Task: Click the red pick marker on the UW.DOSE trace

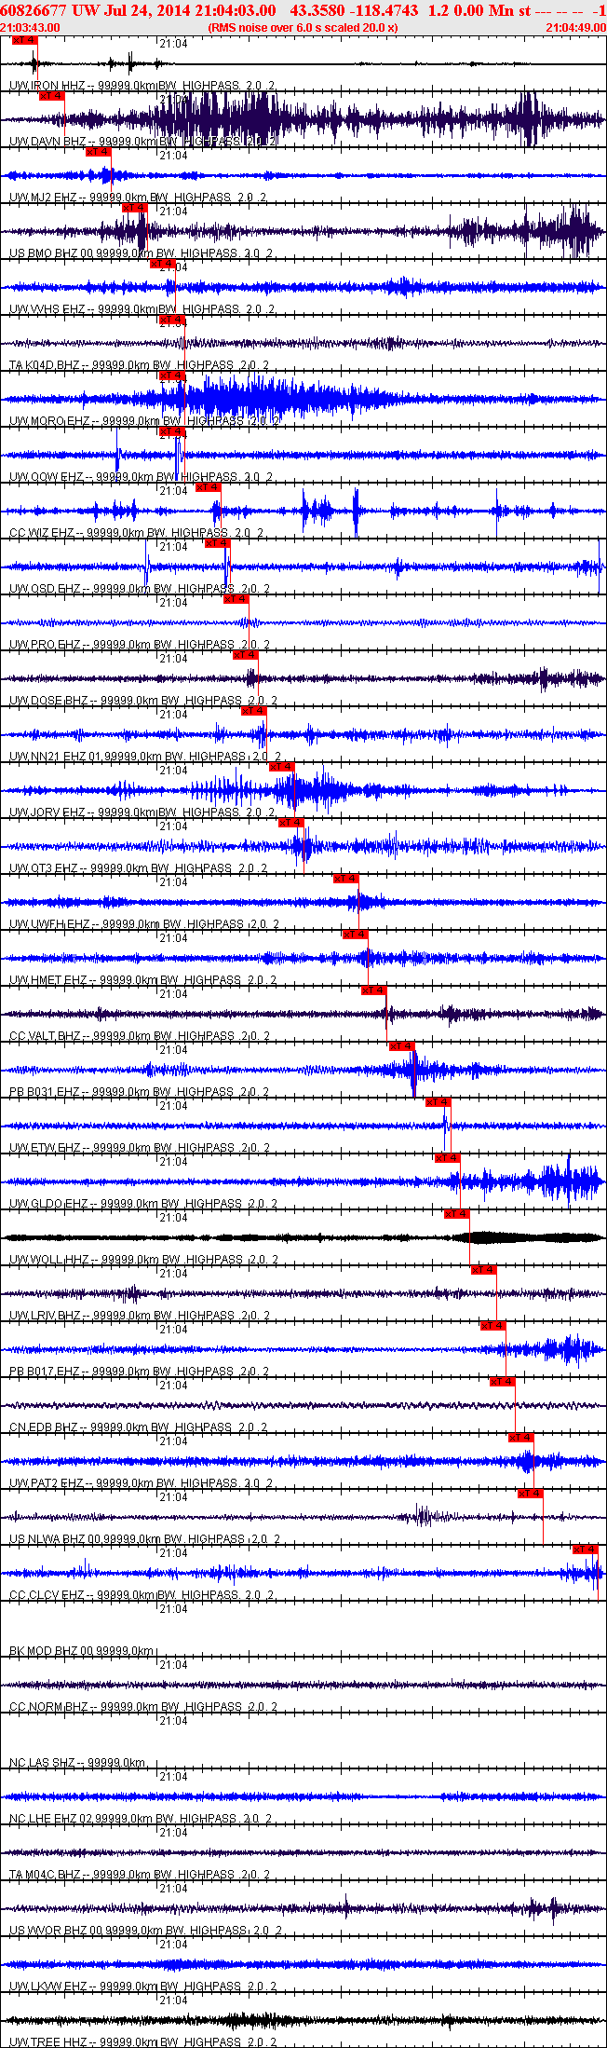Action: [246, 655]
